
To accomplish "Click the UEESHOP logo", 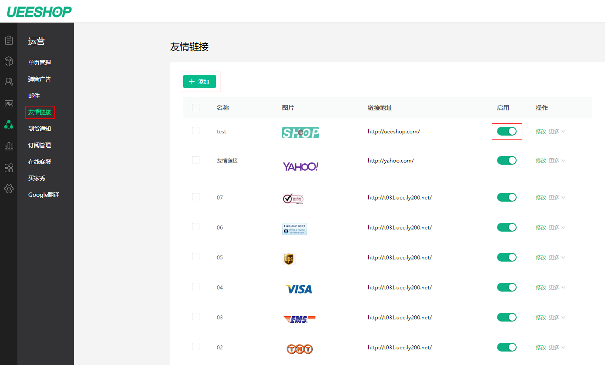I will [39, 12].
